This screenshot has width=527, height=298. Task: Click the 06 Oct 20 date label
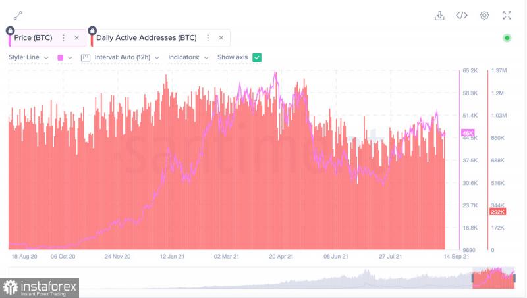click(63, 257)
